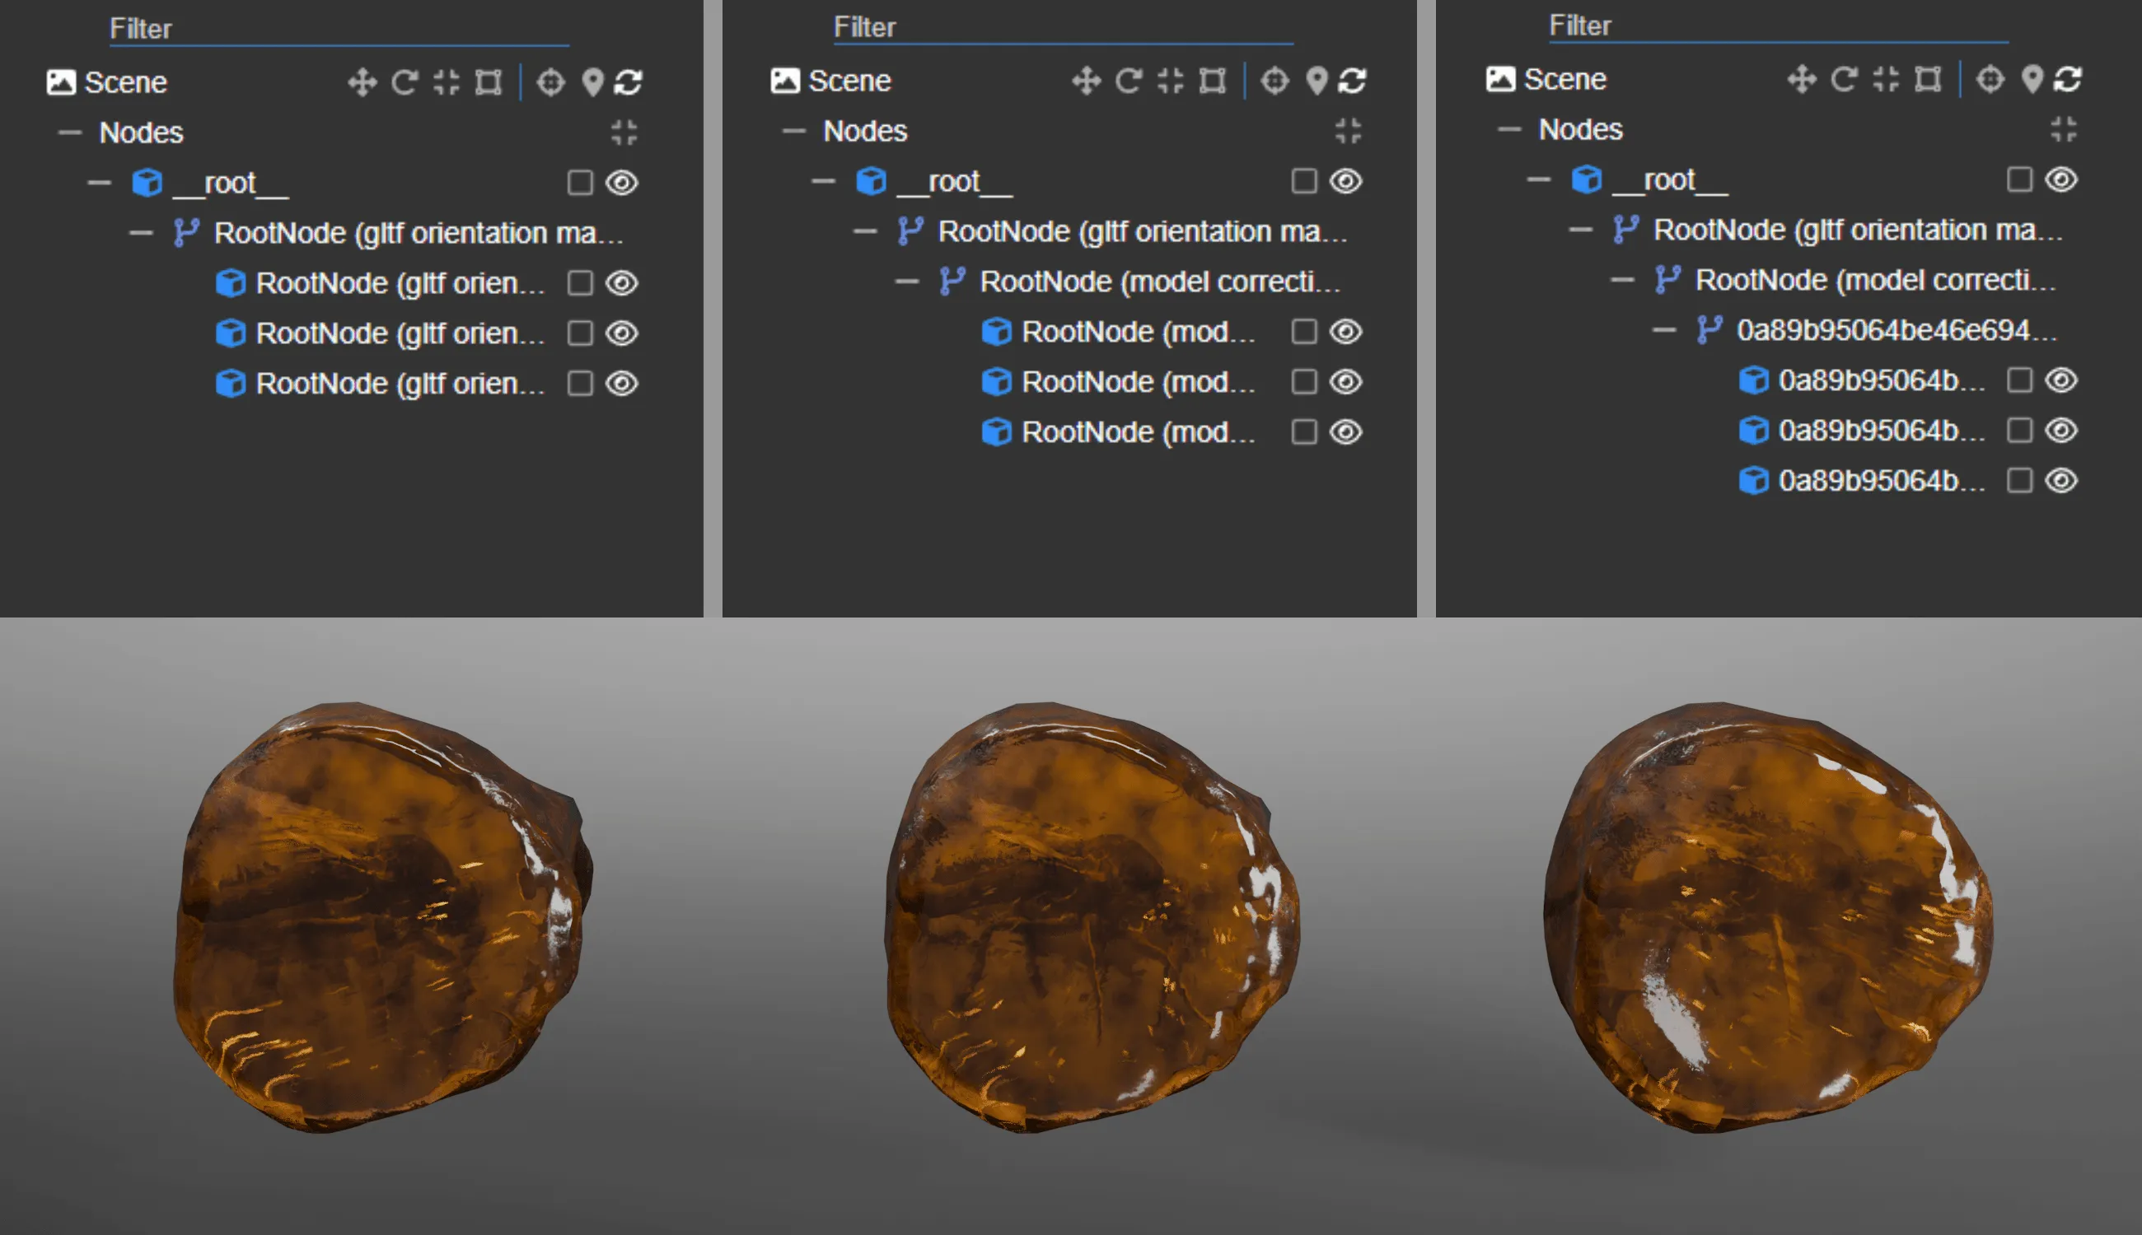Select the Scene item in the middle panel
The image size is (2142, 1235).
849,81
